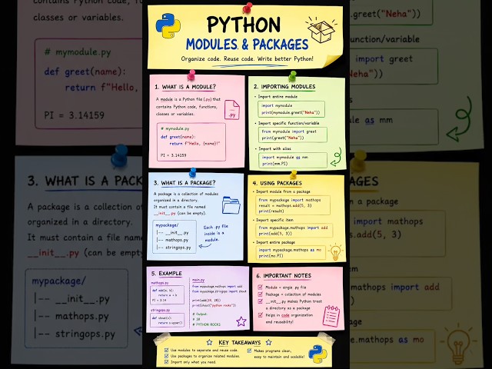The width and height of the screenshot is (492, 369).
Task: Click the 'Import module from a package' bullet
Action: pyautogui.click(x=283, y=191)
